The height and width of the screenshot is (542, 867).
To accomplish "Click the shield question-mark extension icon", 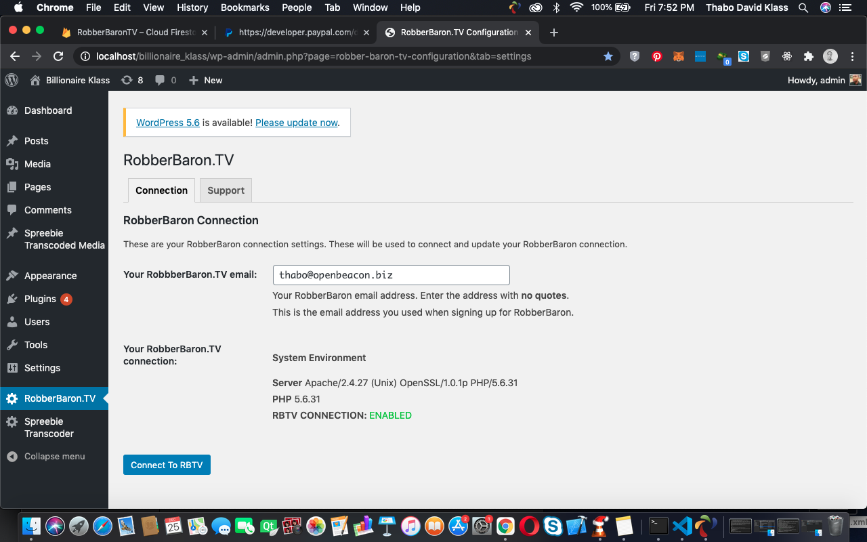I will [635, 56].
